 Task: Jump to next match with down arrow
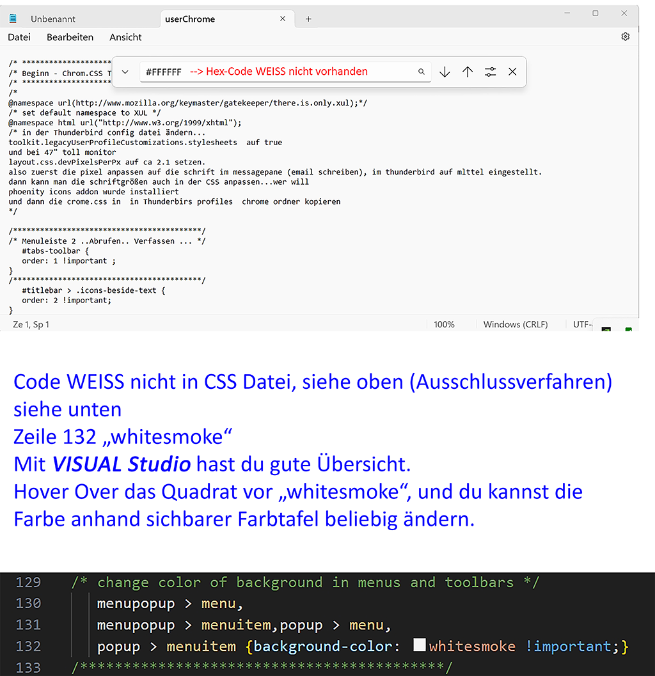(445, 72)
